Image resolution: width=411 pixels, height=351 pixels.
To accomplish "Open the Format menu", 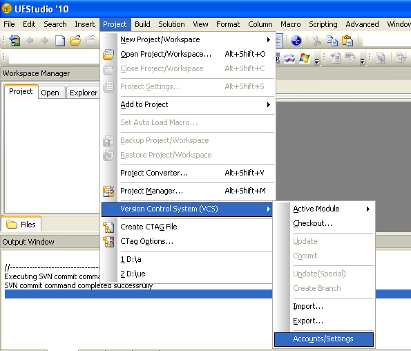I will tap(228, 24).
